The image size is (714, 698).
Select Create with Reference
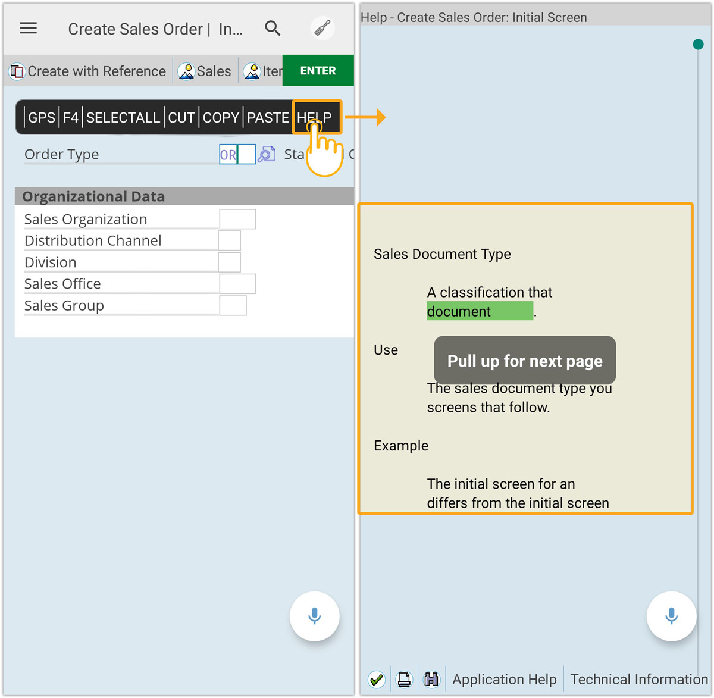(88, 71)
